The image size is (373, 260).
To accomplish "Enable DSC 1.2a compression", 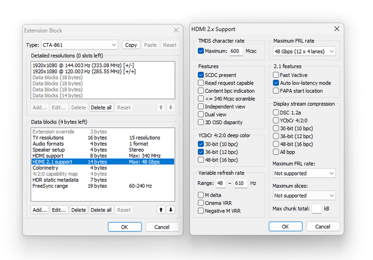I will coord(276,113).
